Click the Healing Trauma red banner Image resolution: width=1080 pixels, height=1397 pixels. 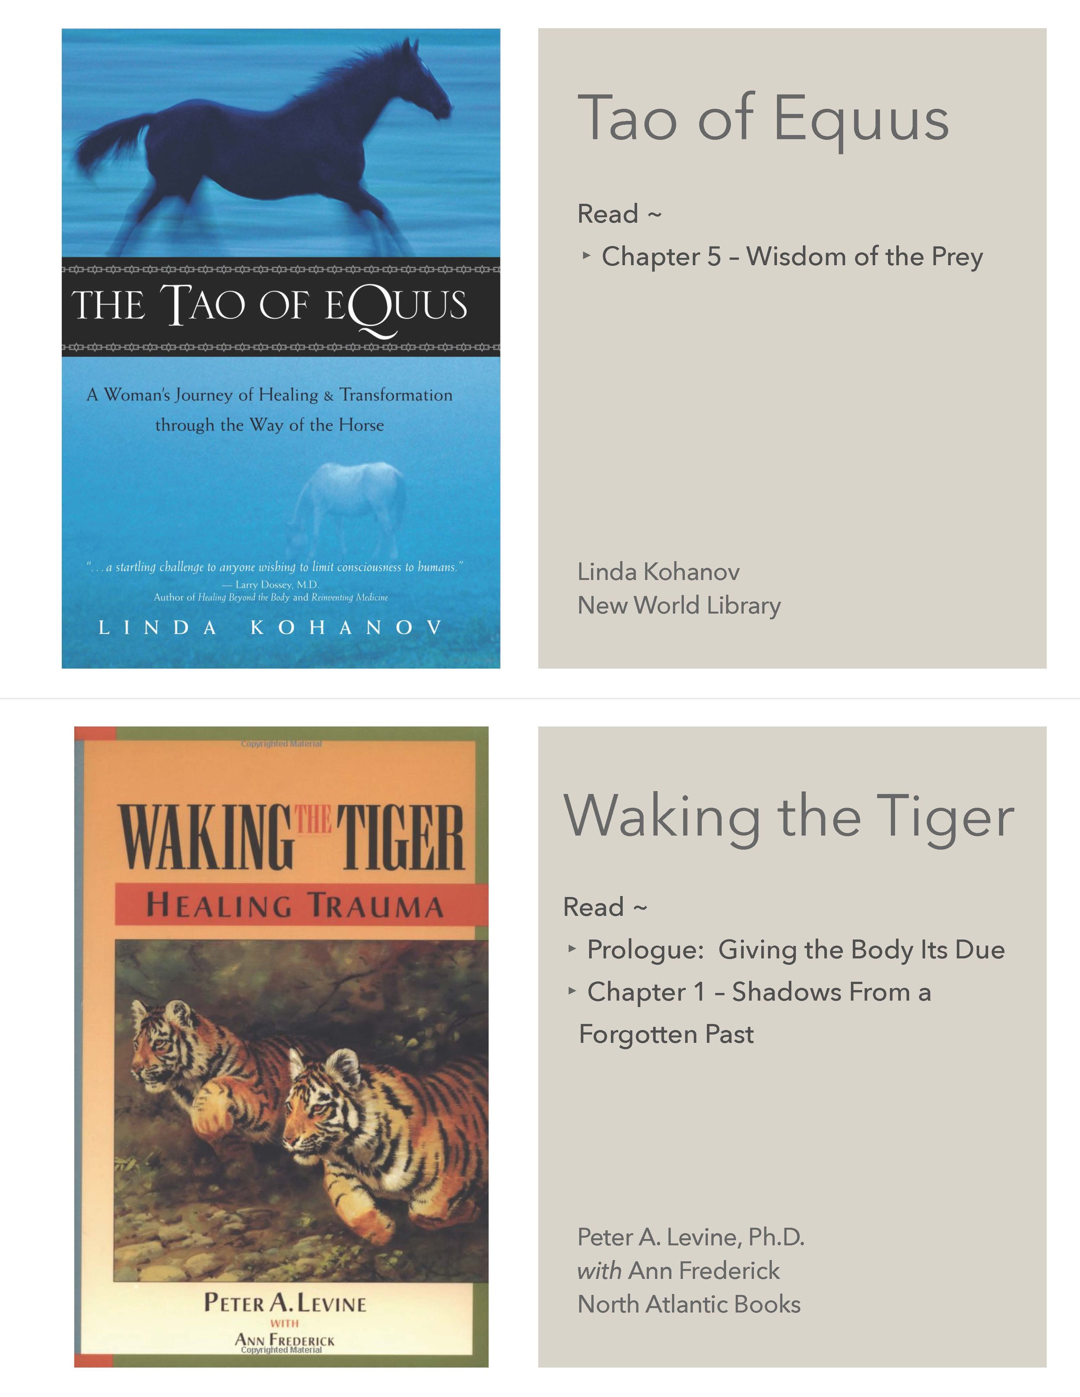tap(302, 904)
